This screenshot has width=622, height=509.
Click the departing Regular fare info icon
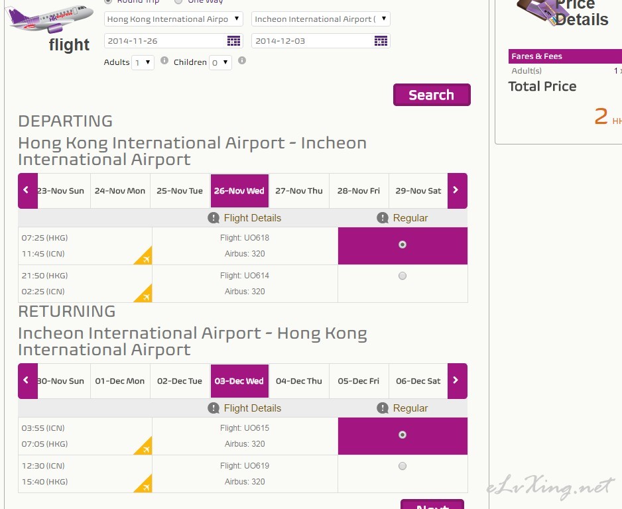[383, 217]
